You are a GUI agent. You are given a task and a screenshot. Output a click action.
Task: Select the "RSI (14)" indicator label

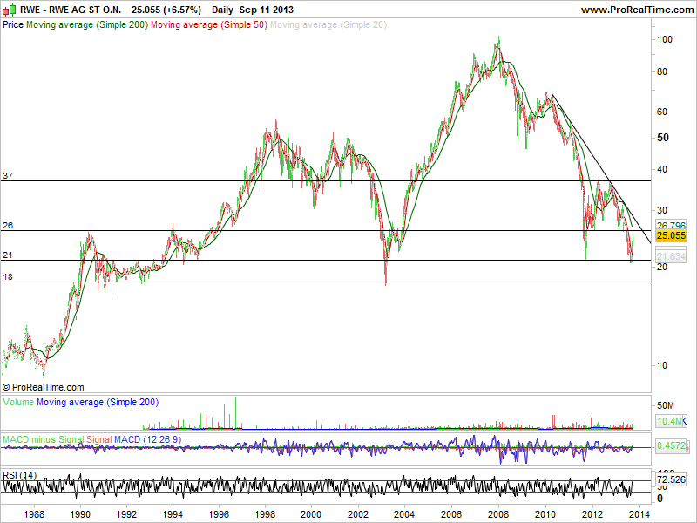click(x=19, y=475)
